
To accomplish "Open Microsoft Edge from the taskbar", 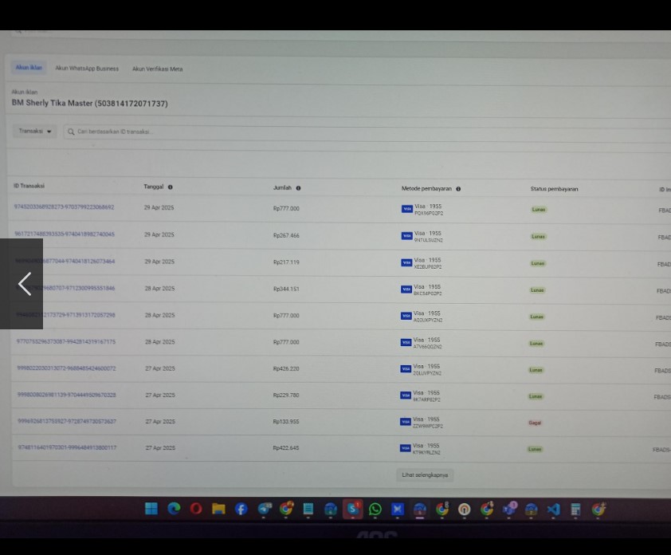I will pyautogui.click(x=173, y=509).
